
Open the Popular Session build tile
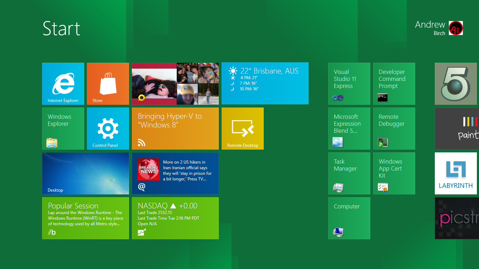pos(86,218)
